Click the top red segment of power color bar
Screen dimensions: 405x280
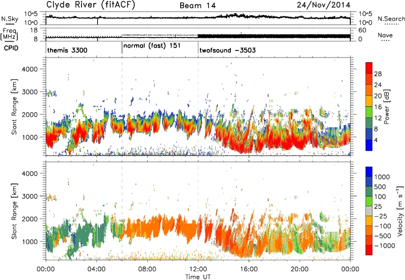pyautogui.click(x=369, y=68)
